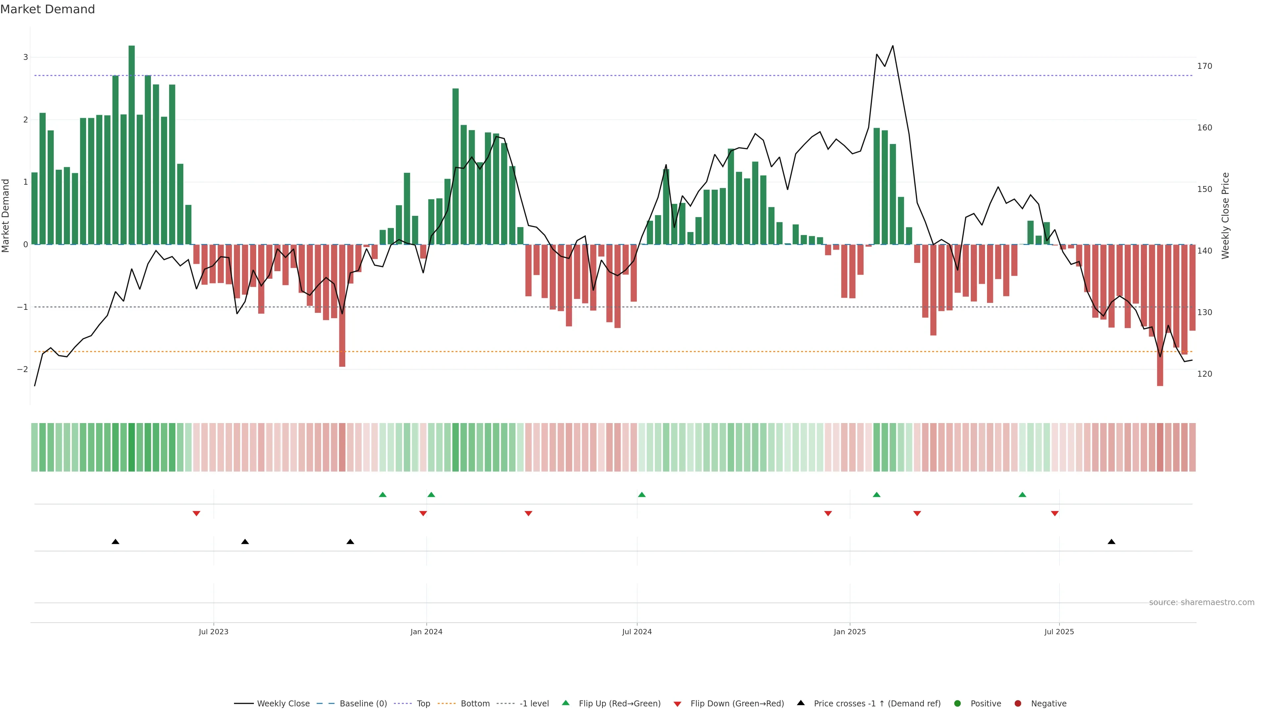The width and height of the screenshot is (1271, 715).
Task: Click flip down marker before Jul 2023
Action: (x=196, y=514)
